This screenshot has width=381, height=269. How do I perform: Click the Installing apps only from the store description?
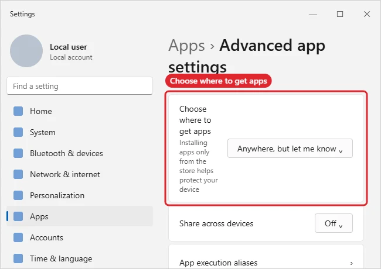coord(199,166)
